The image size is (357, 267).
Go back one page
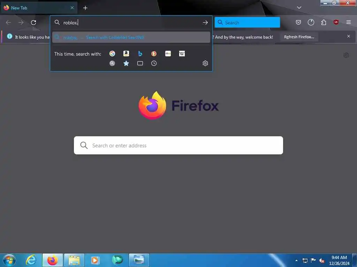[8, 23]
